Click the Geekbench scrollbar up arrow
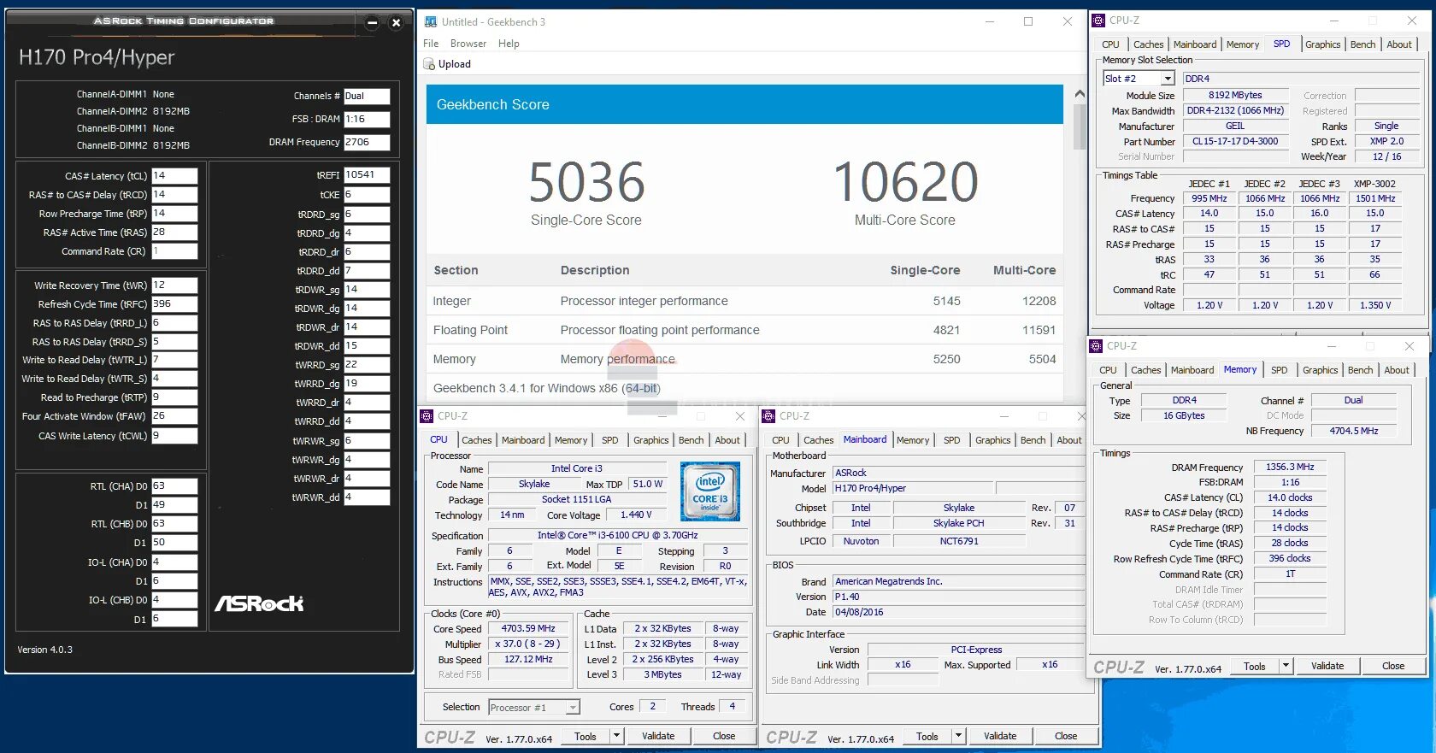The width and height of the screenshot is (1436, 753). 1080,93
